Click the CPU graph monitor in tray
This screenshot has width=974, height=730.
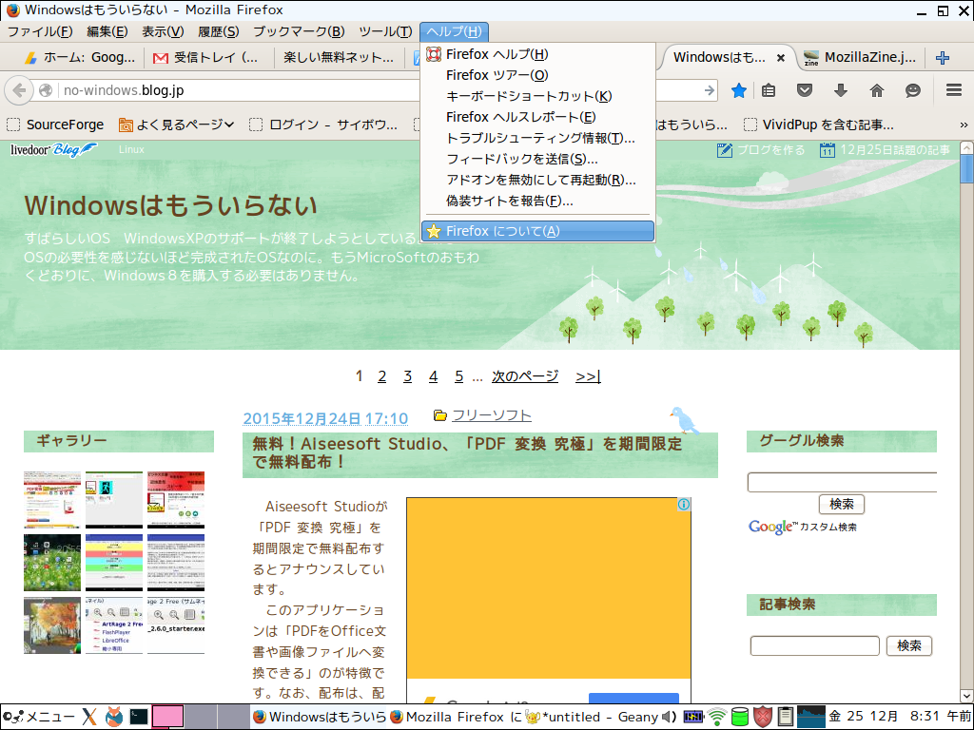click(x=811, y=717)
